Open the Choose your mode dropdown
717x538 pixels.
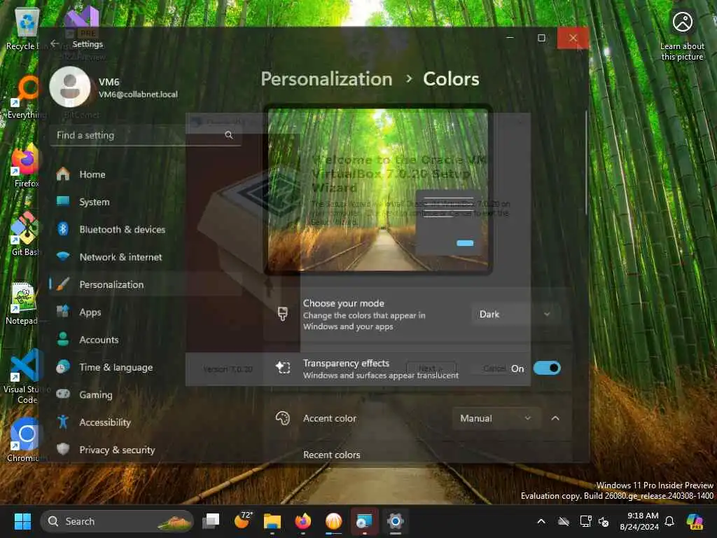coord(516,315)
